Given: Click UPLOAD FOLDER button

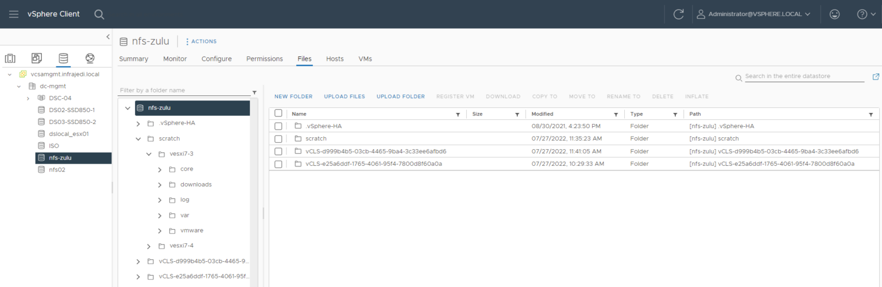Looking at the screenshot, I should (401, 96).
